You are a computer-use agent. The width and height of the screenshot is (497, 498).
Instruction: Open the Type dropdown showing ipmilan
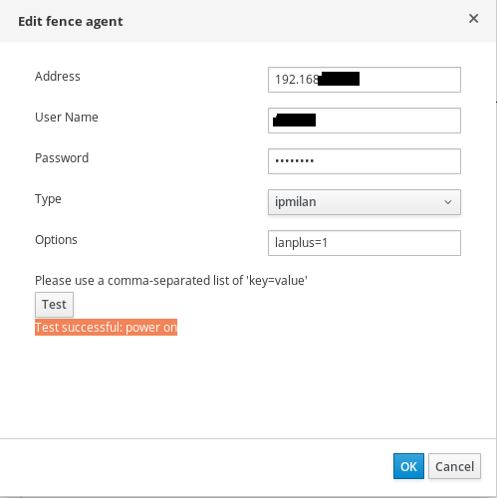click(365, 202)
